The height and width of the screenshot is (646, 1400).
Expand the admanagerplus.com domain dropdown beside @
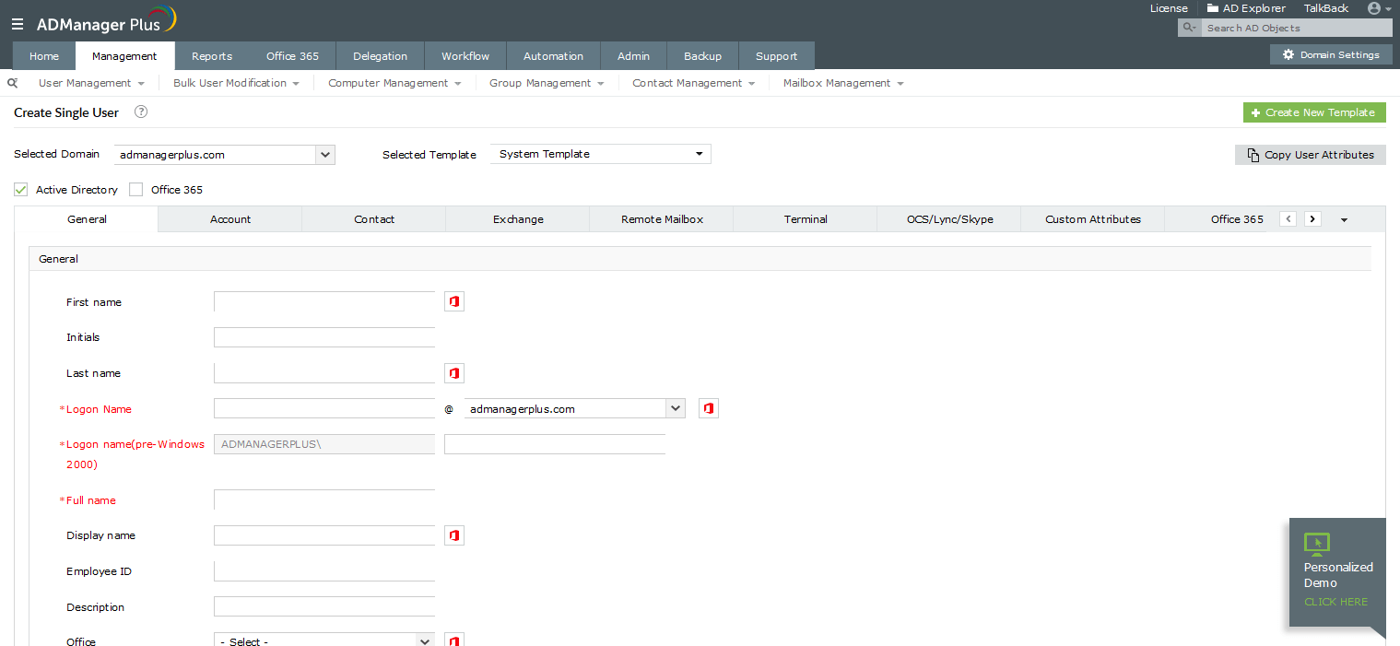(675, 407)
